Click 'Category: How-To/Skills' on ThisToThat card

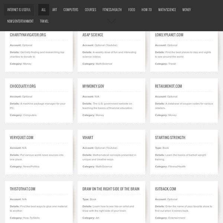(x=25, y=218)
